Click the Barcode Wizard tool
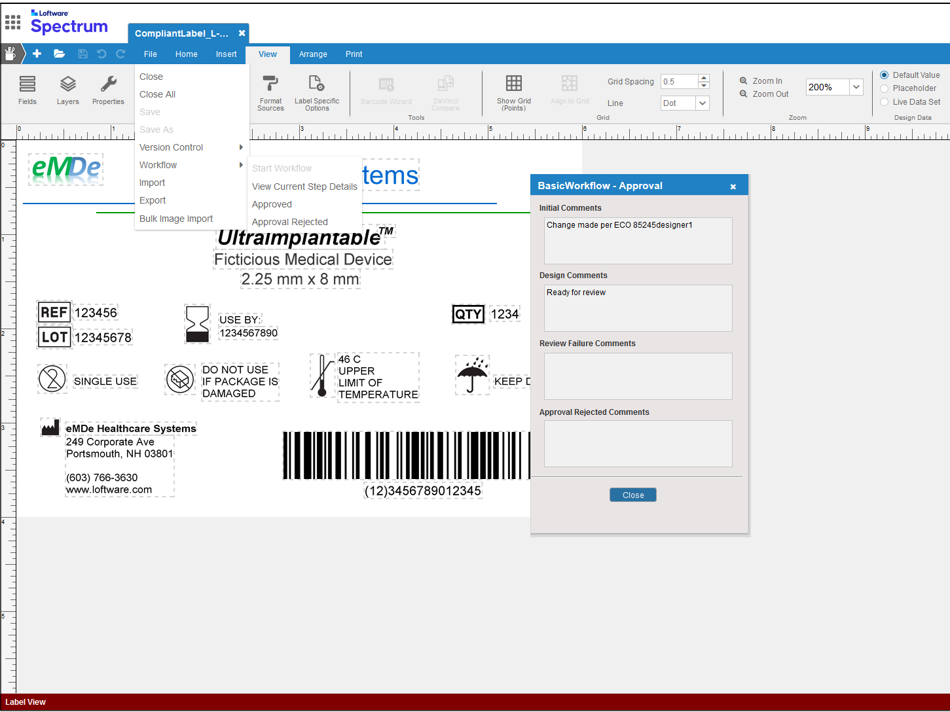Screen dimensions: 950x712 [386, 90]
